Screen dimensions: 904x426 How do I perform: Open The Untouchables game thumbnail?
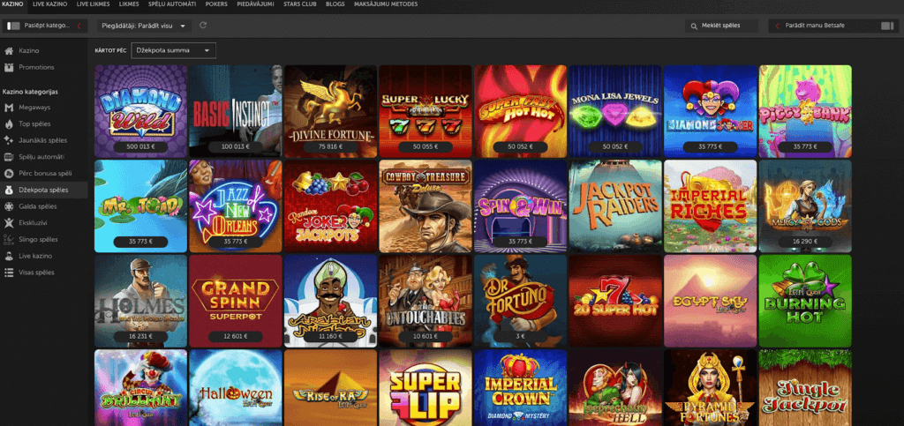(426, 301)
